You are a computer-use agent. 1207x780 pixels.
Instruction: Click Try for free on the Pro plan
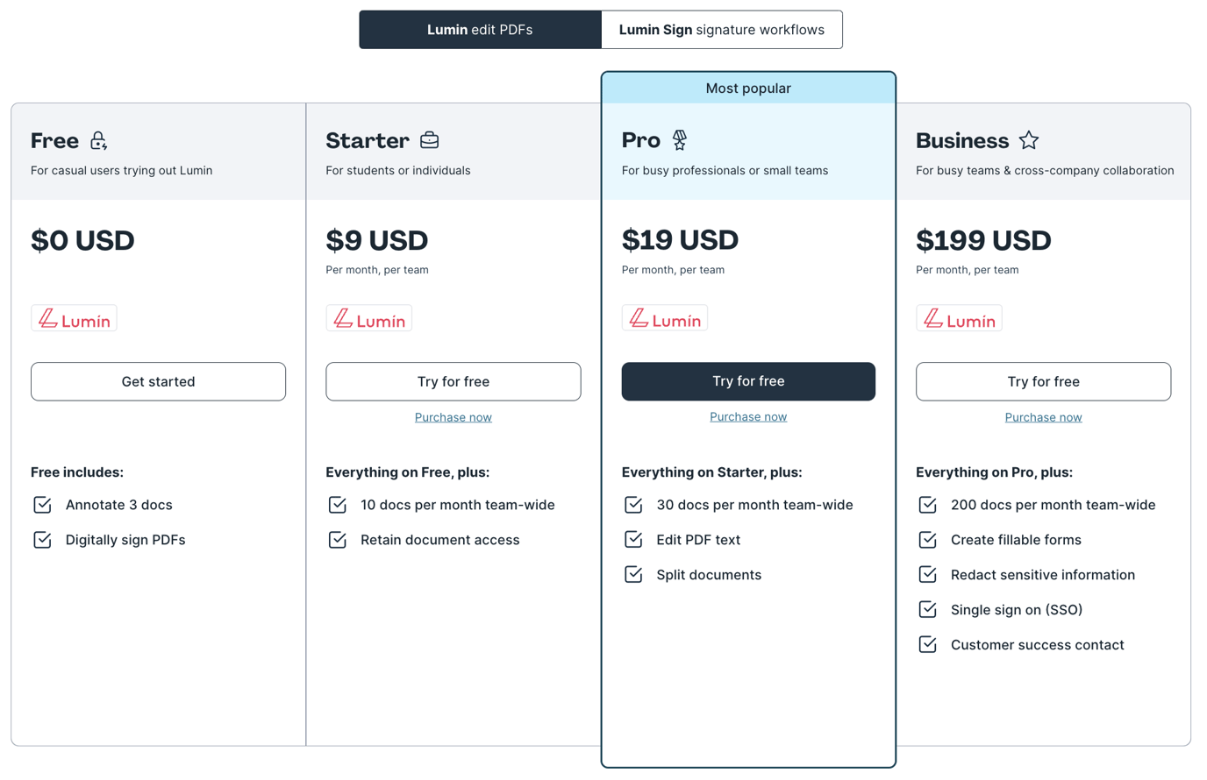click(748, 381)
